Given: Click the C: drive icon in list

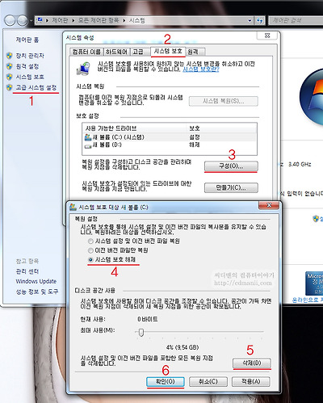Looking at the screenshot, I should (x=88, y=137).
